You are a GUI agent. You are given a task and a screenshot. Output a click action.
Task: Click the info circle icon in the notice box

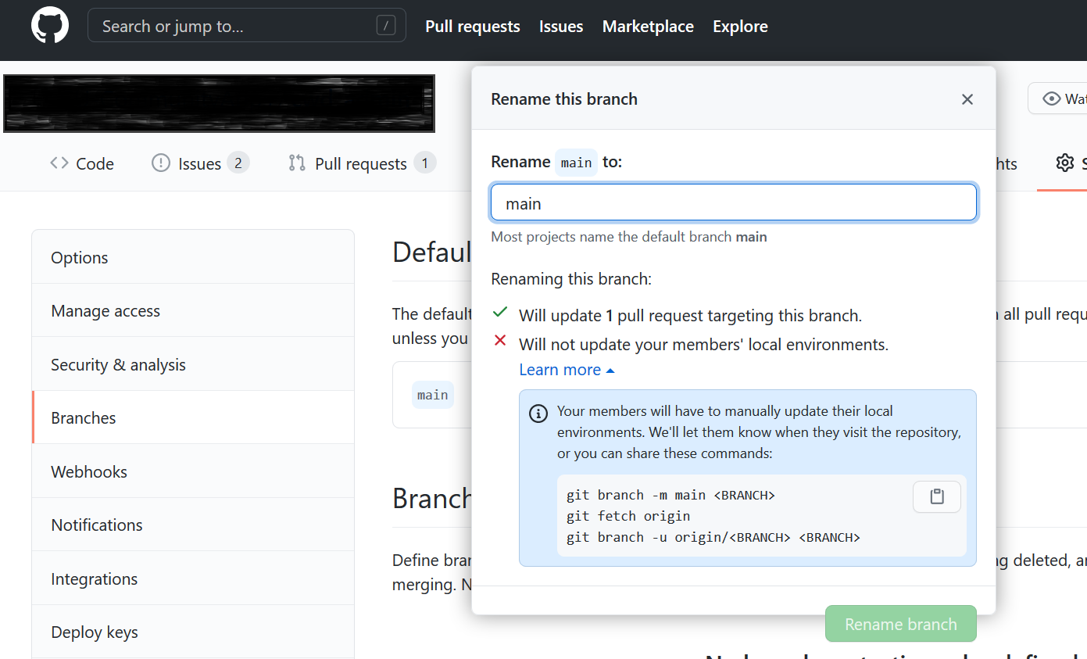coord(538,413)
